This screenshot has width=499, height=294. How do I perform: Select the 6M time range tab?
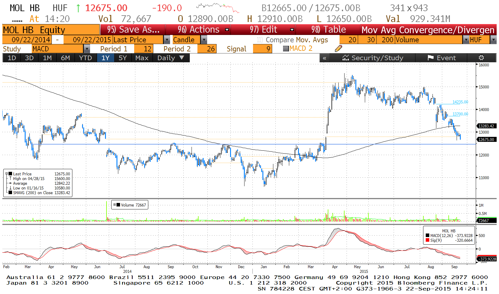coord(65,58)
